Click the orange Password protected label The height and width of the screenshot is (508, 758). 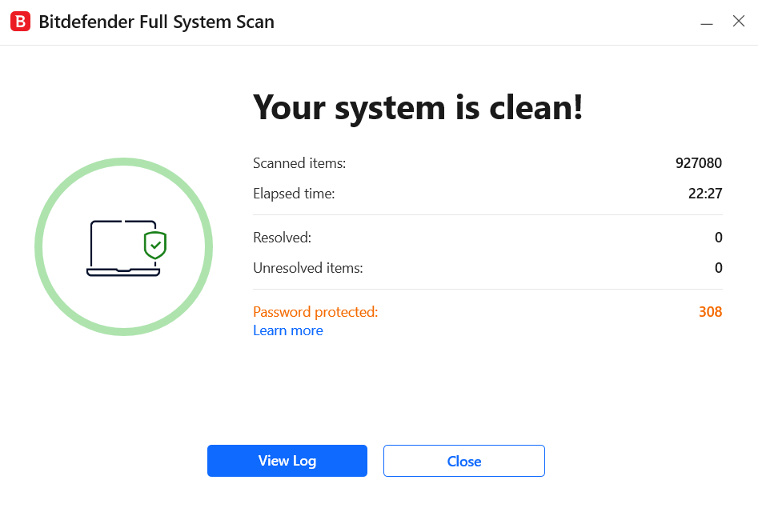coord(315,312)
